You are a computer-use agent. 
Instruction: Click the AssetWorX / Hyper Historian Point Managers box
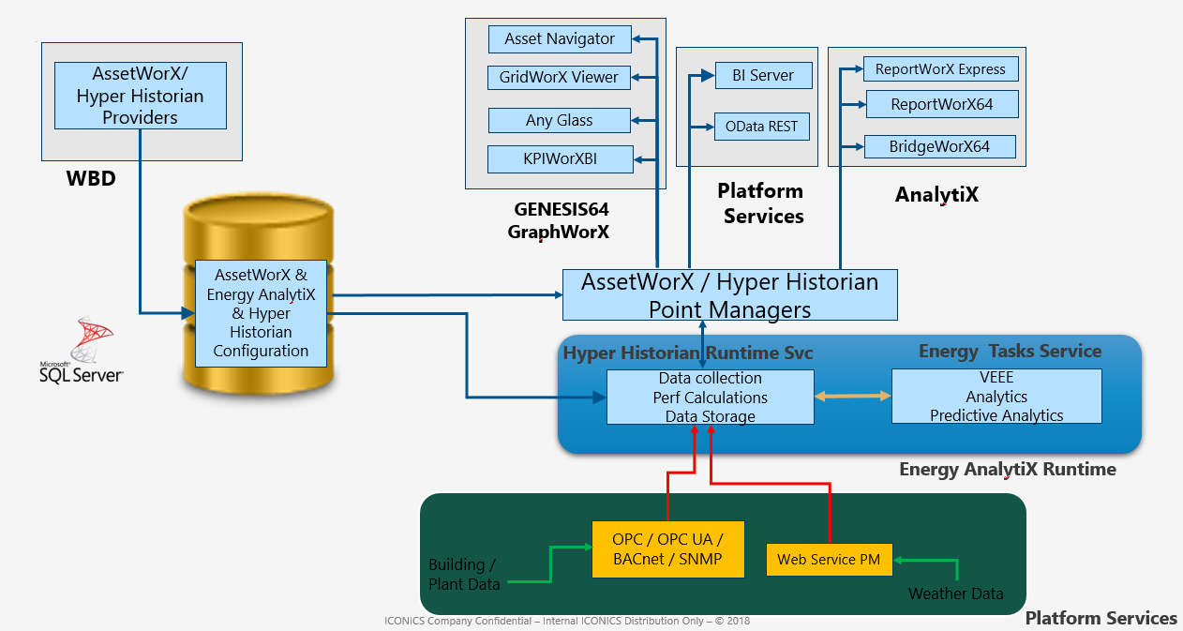point(729,293)
